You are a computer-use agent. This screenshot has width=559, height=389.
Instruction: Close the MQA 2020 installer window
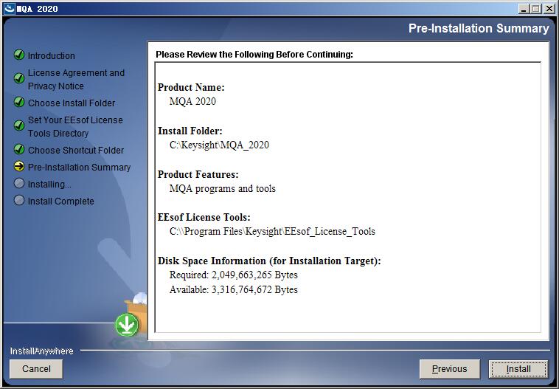[x=549, y=9]
